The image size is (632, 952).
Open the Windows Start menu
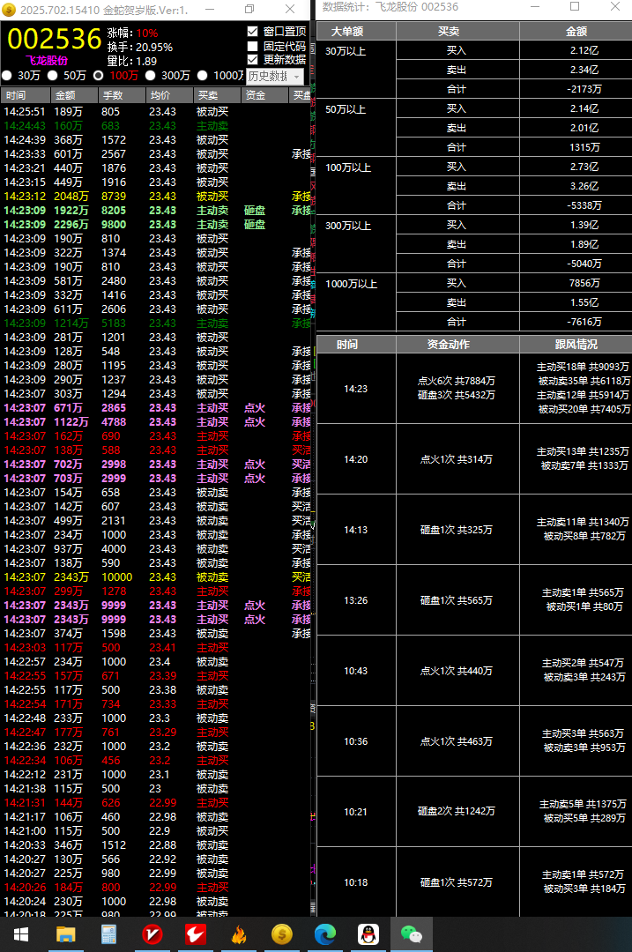click(20, 933)
